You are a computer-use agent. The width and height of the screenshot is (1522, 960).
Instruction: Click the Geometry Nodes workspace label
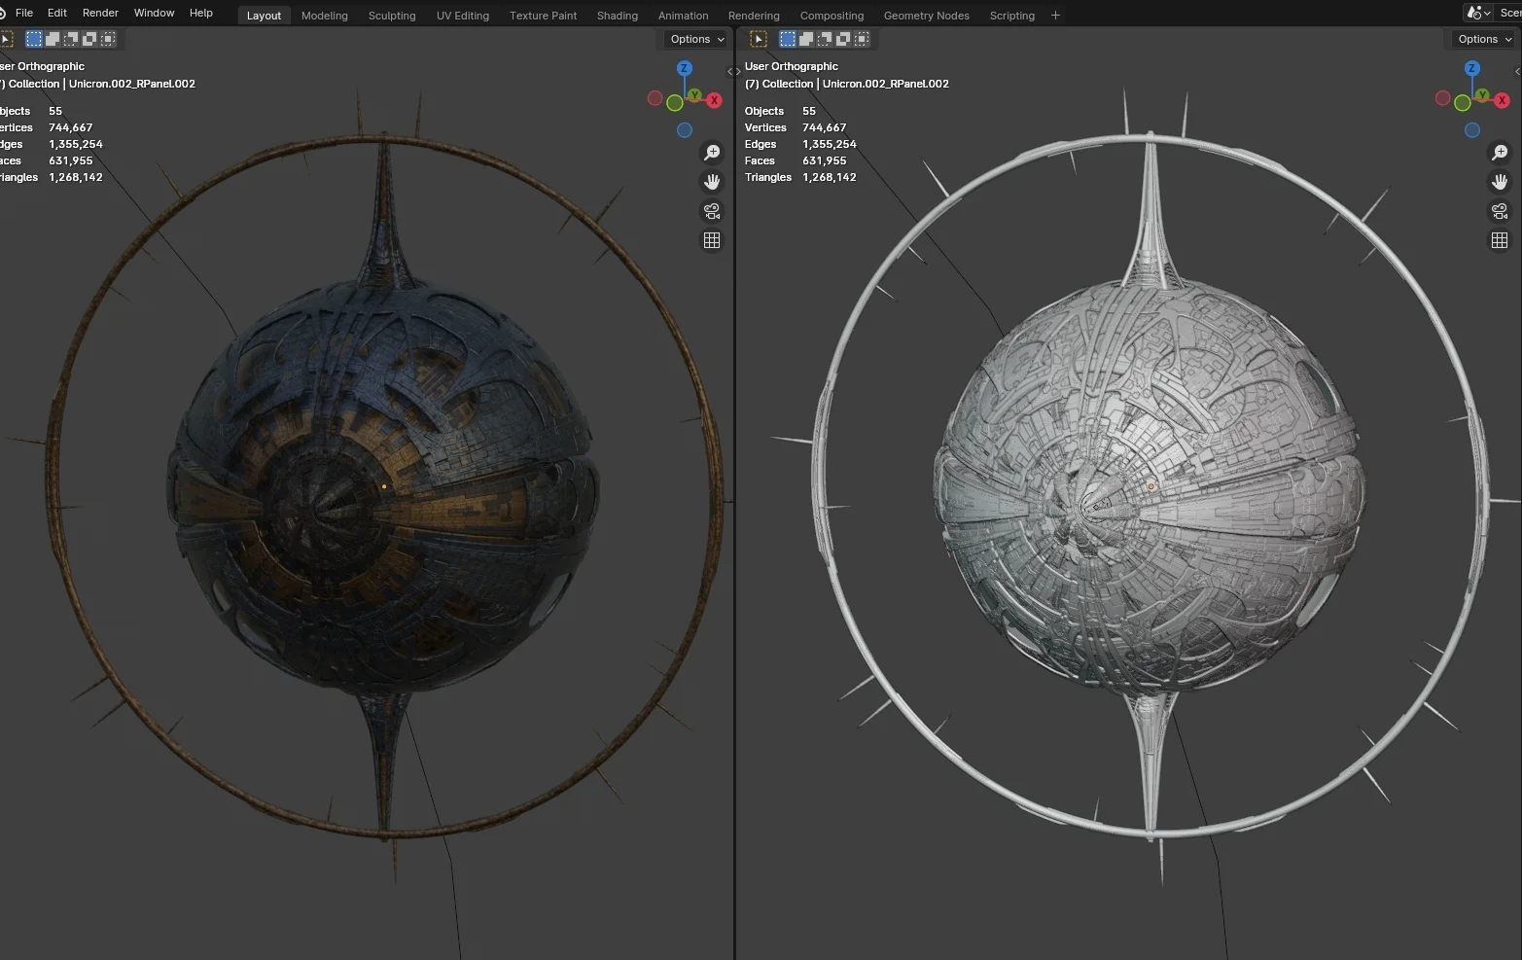click(925, 15)
